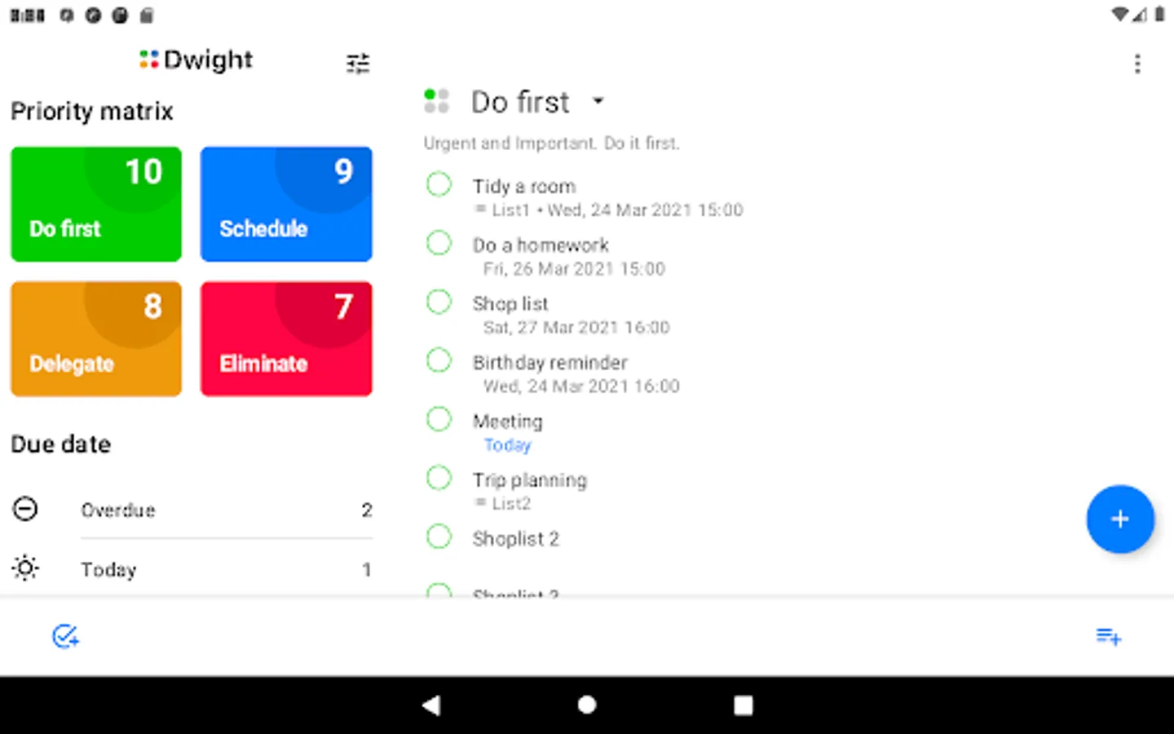Expand the Do first dropdown arrow

pos(598,101)
